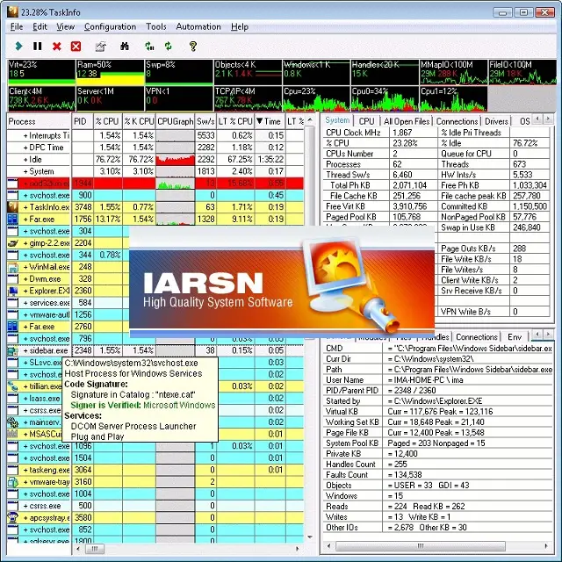This screenshot has height=562, width=562.
Task: Click the Cpu=23% performance graph
Action: pyautogui.click(x=316, y=98)
